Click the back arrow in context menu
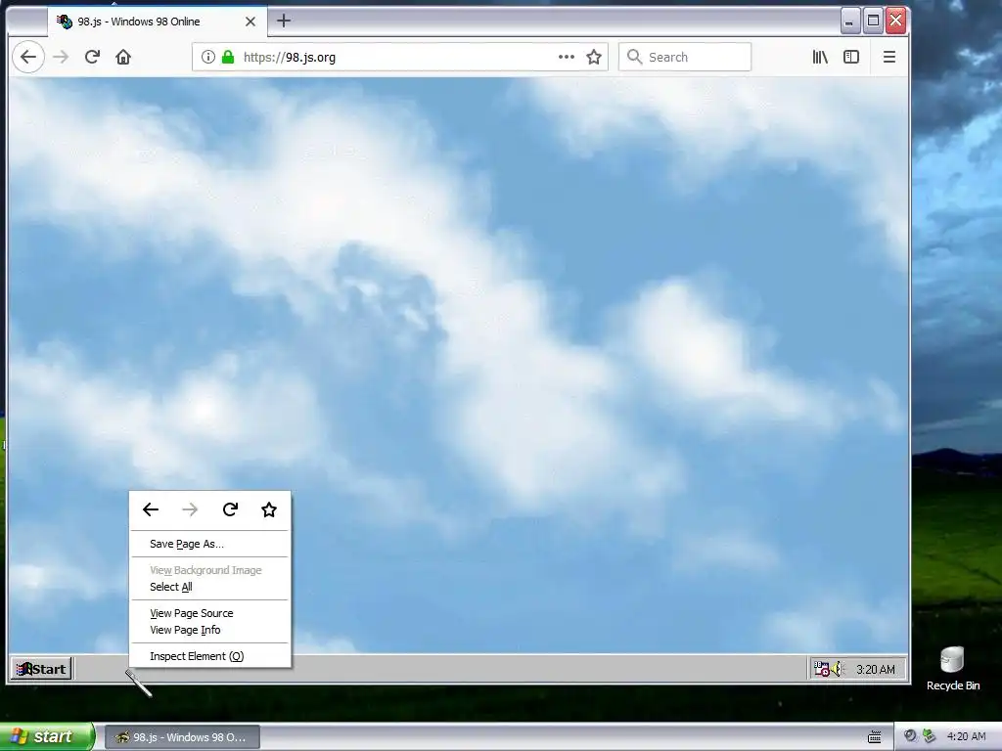This screenshot has width=1002, height=751. 151,509
